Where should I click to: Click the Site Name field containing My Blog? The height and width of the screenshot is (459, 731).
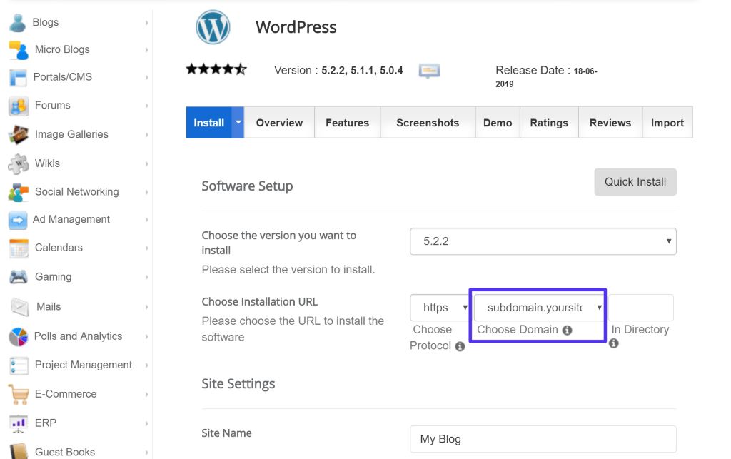[543, 439]
